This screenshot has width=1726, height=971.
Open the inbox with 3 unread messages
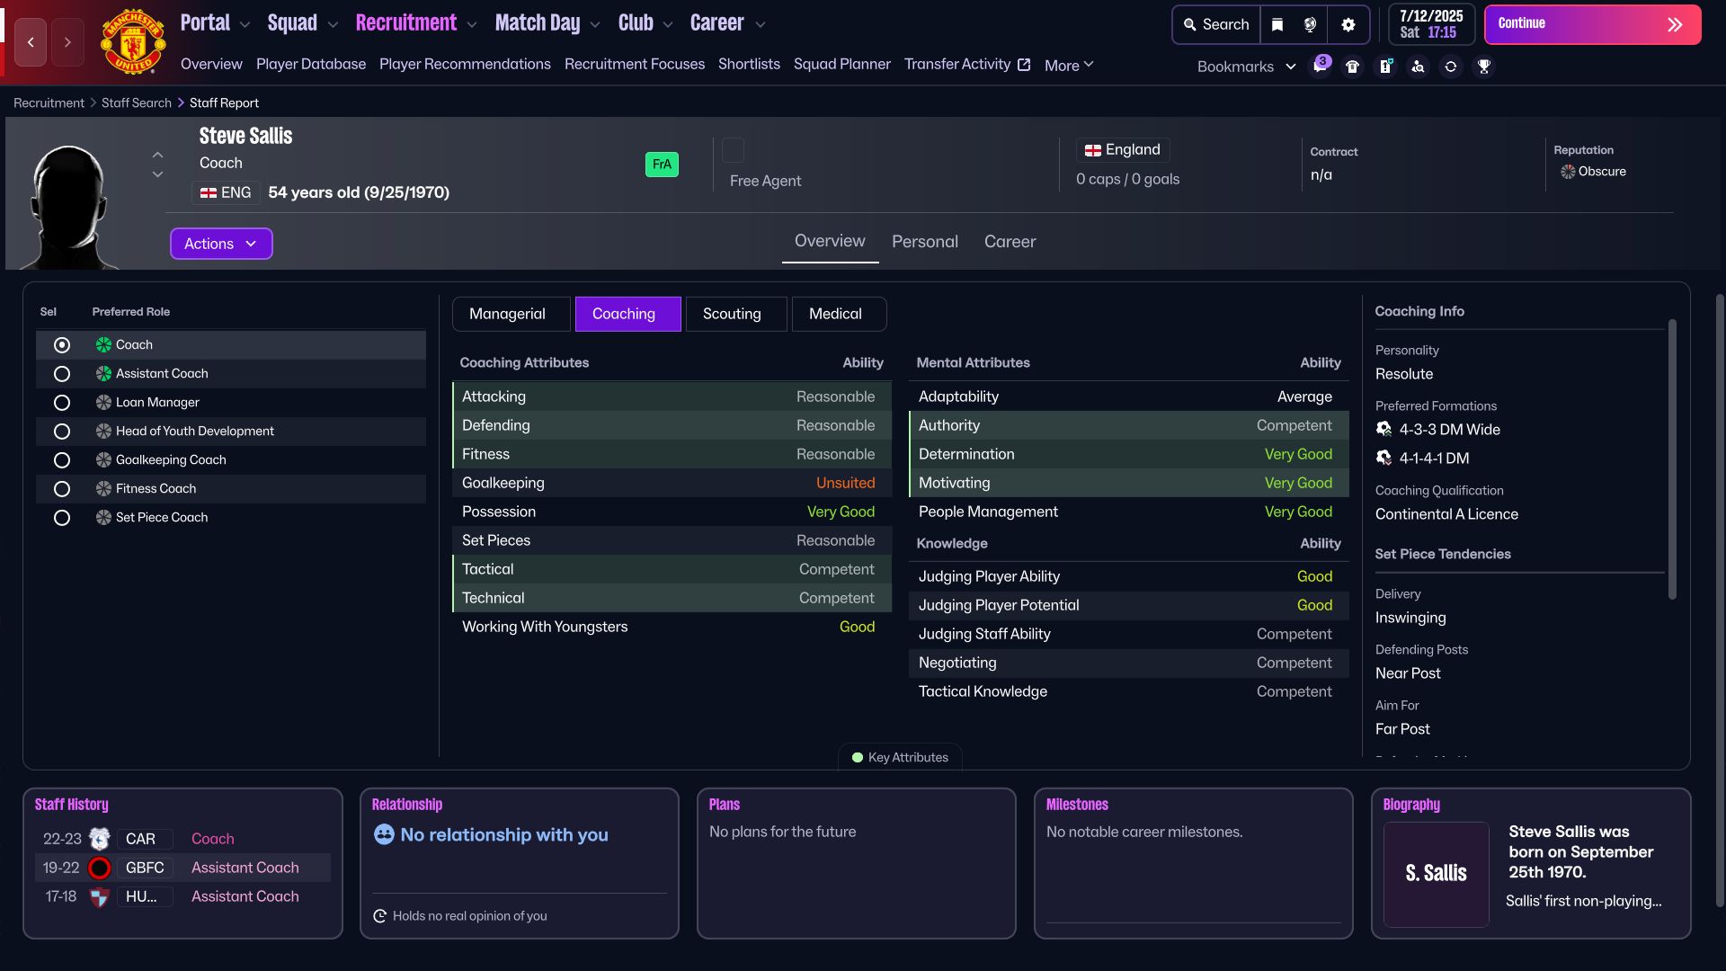tap(1320, 66)
